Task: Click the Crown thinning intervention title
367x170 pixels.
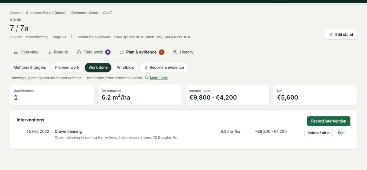Action: (68, 131)
